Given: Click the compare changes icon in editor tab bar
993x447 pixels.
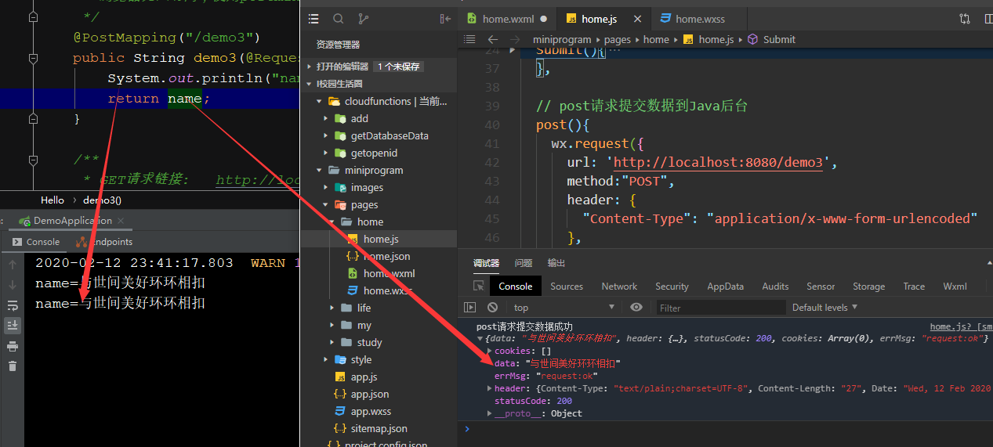Looking at the screenshot, I should pos(964,19).
